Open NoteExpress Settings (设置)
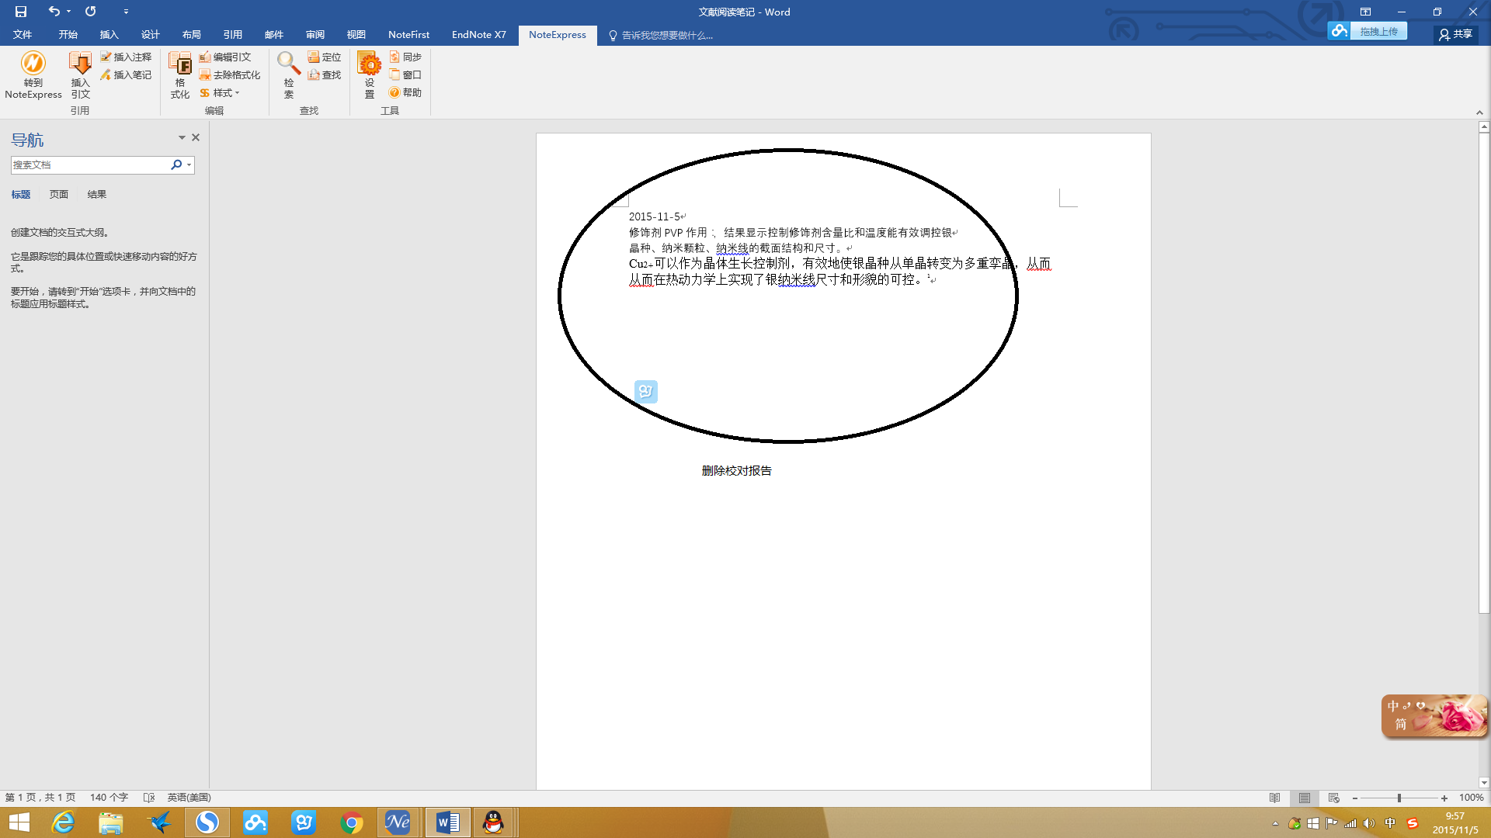The image size is (1491, 838). pyautogui.click(x=370, y=75)
